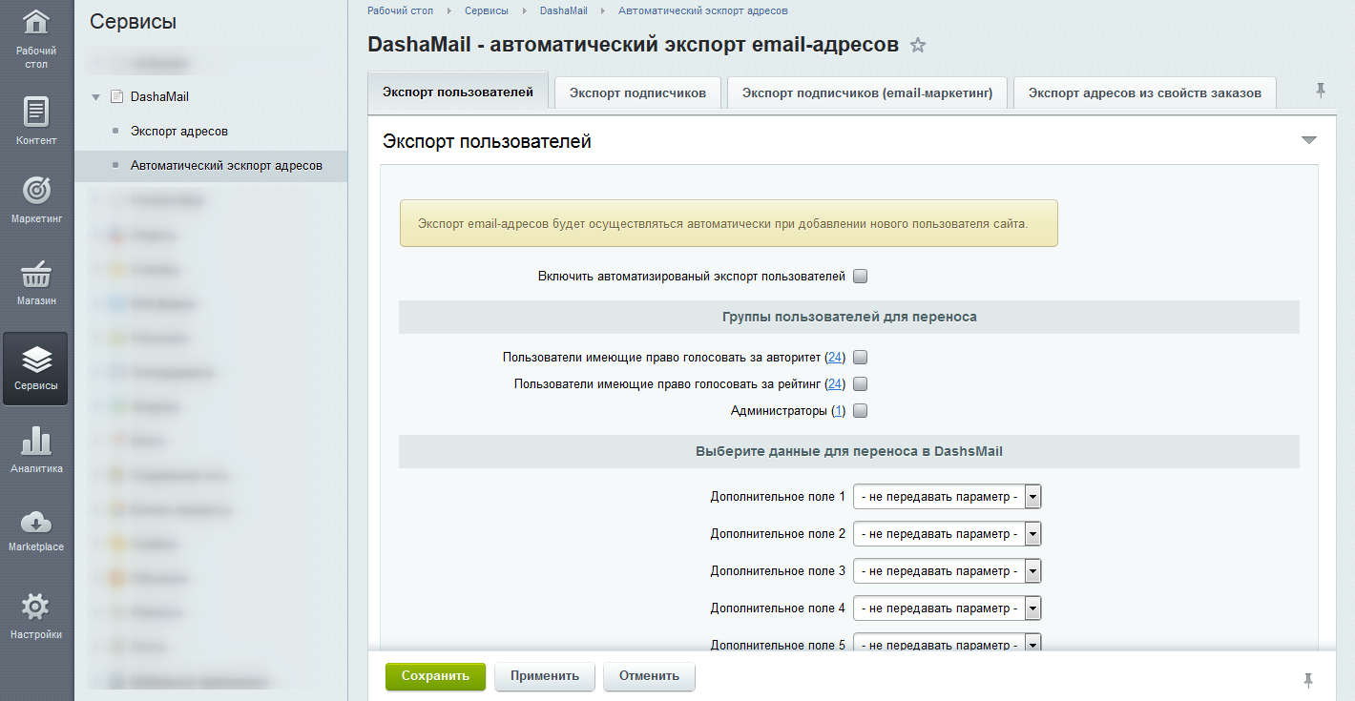Viewport: 1355px width, 701px height.
Task: Click the Применить button
Action: point(544,676)
